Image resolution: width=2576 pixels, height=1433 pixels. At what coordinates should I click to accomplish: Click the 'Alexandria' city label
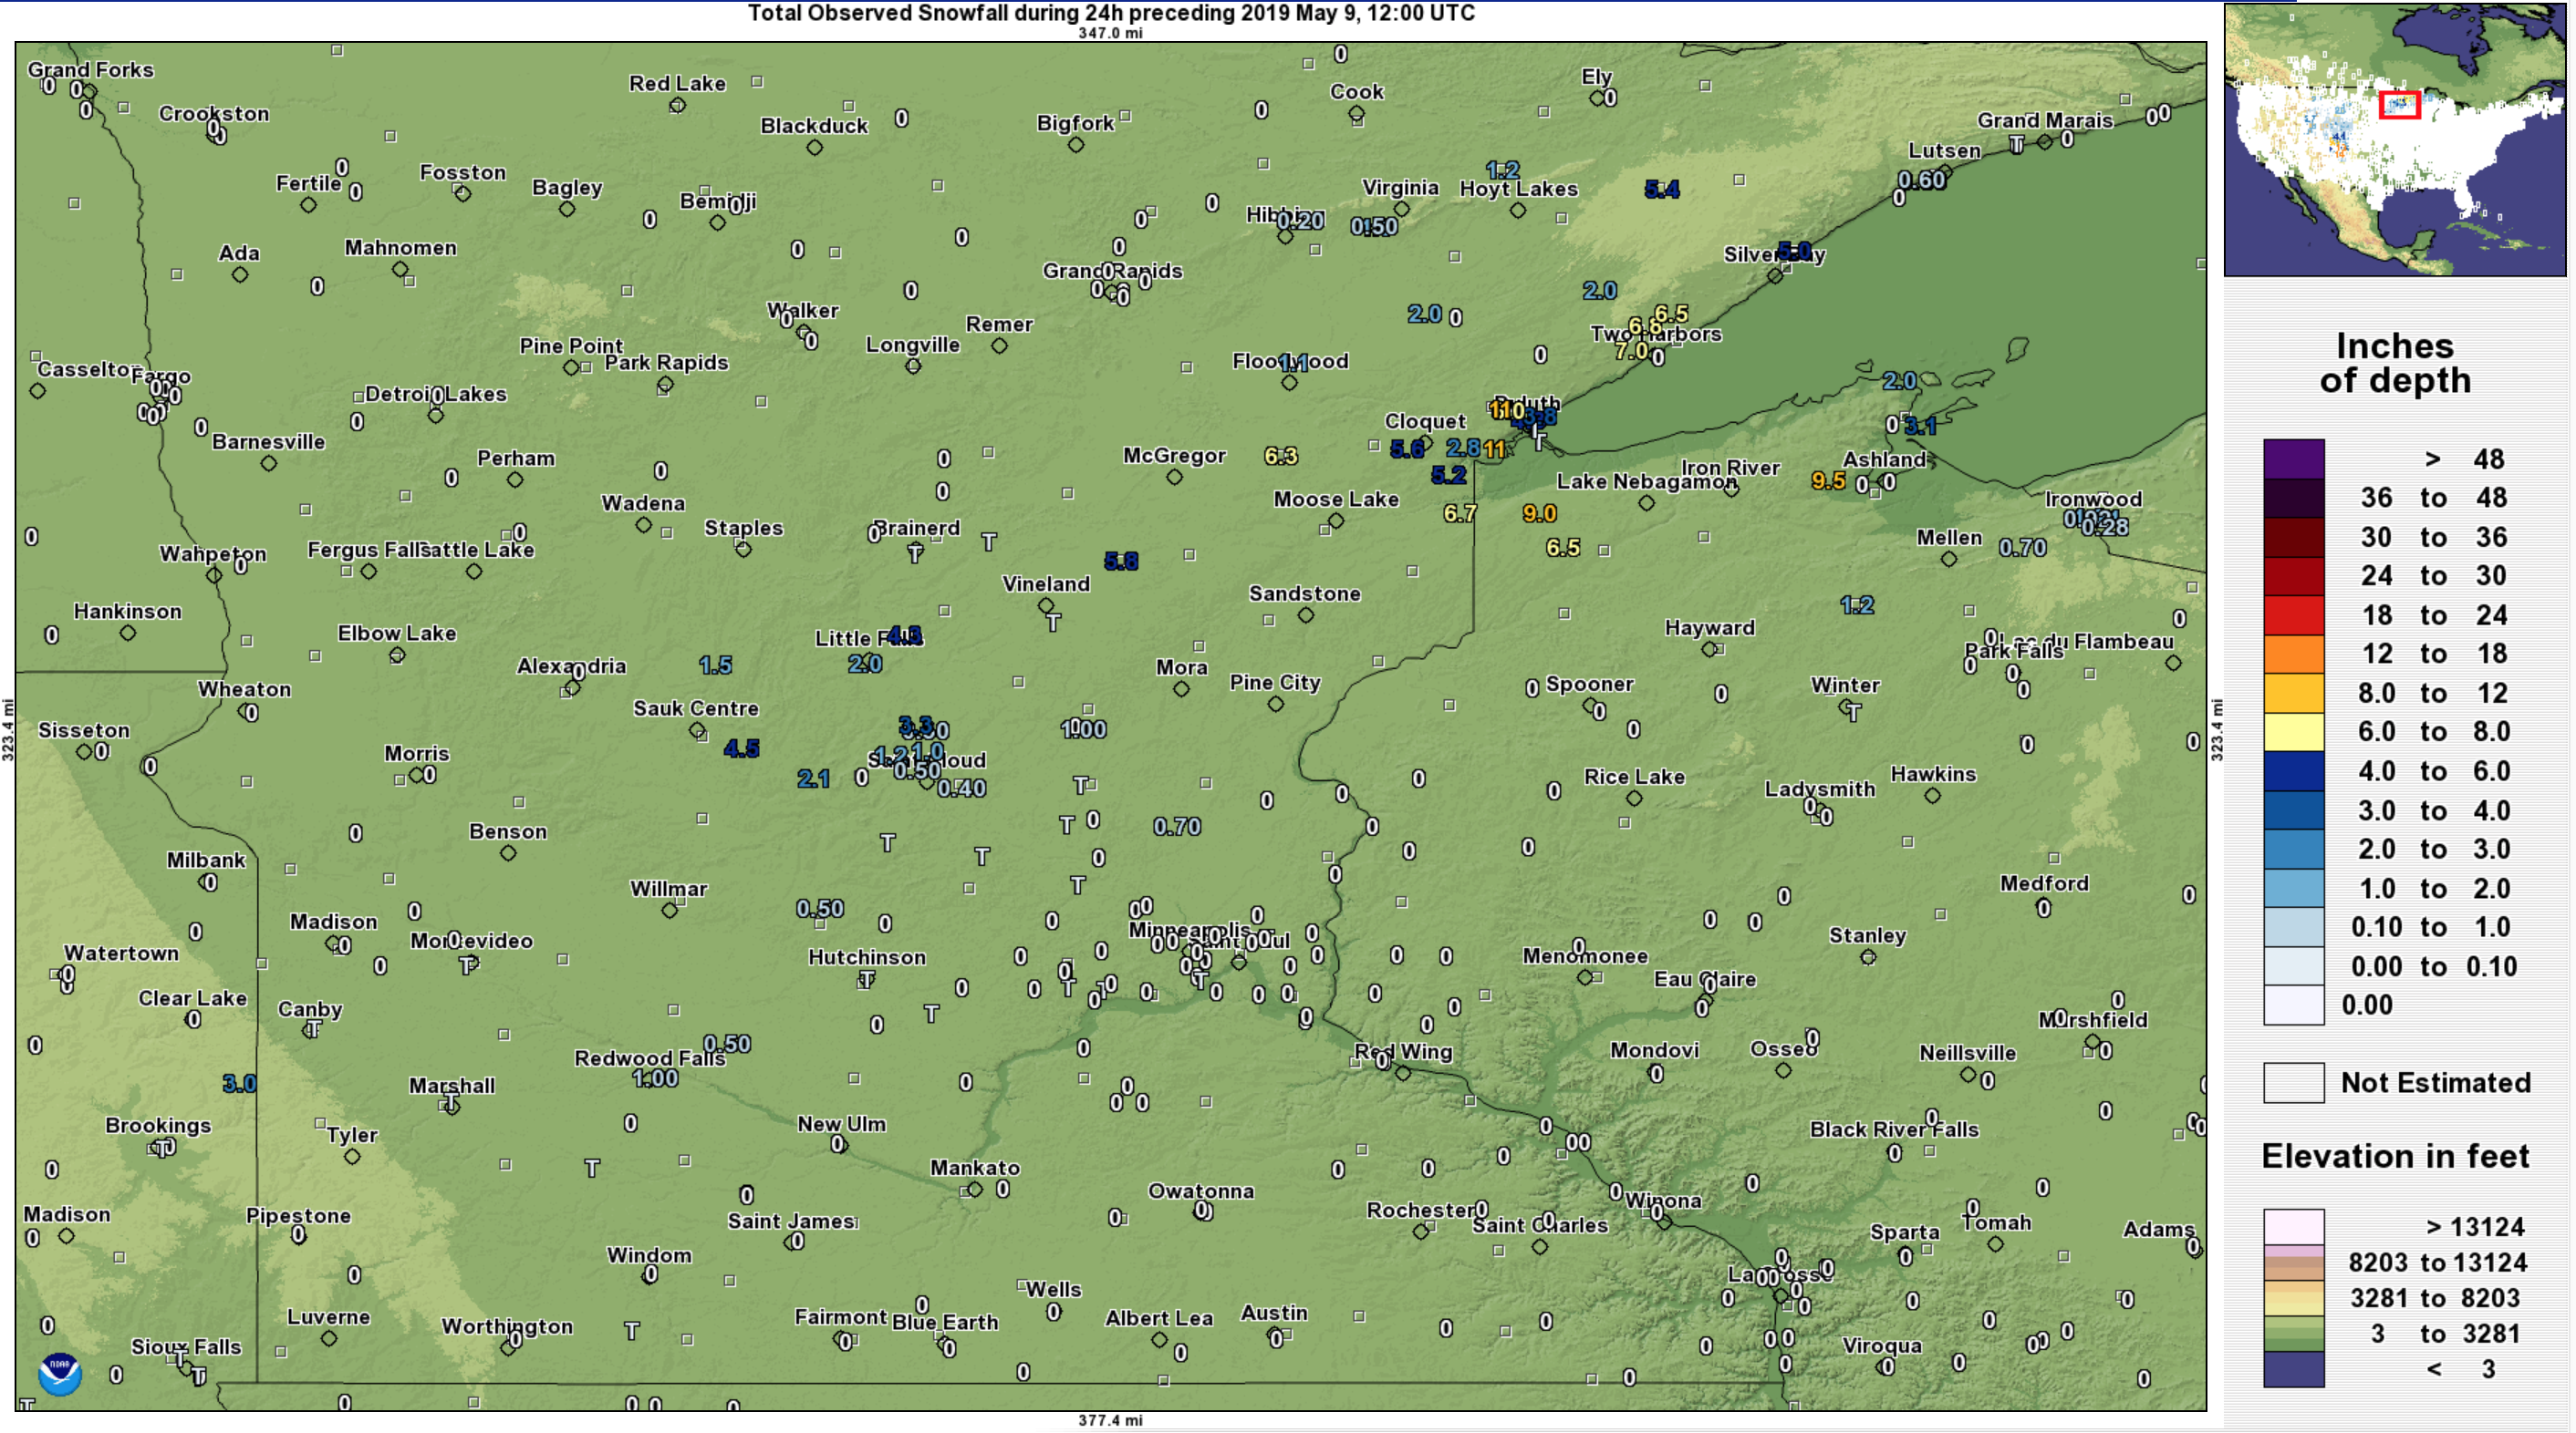point(571,666)
